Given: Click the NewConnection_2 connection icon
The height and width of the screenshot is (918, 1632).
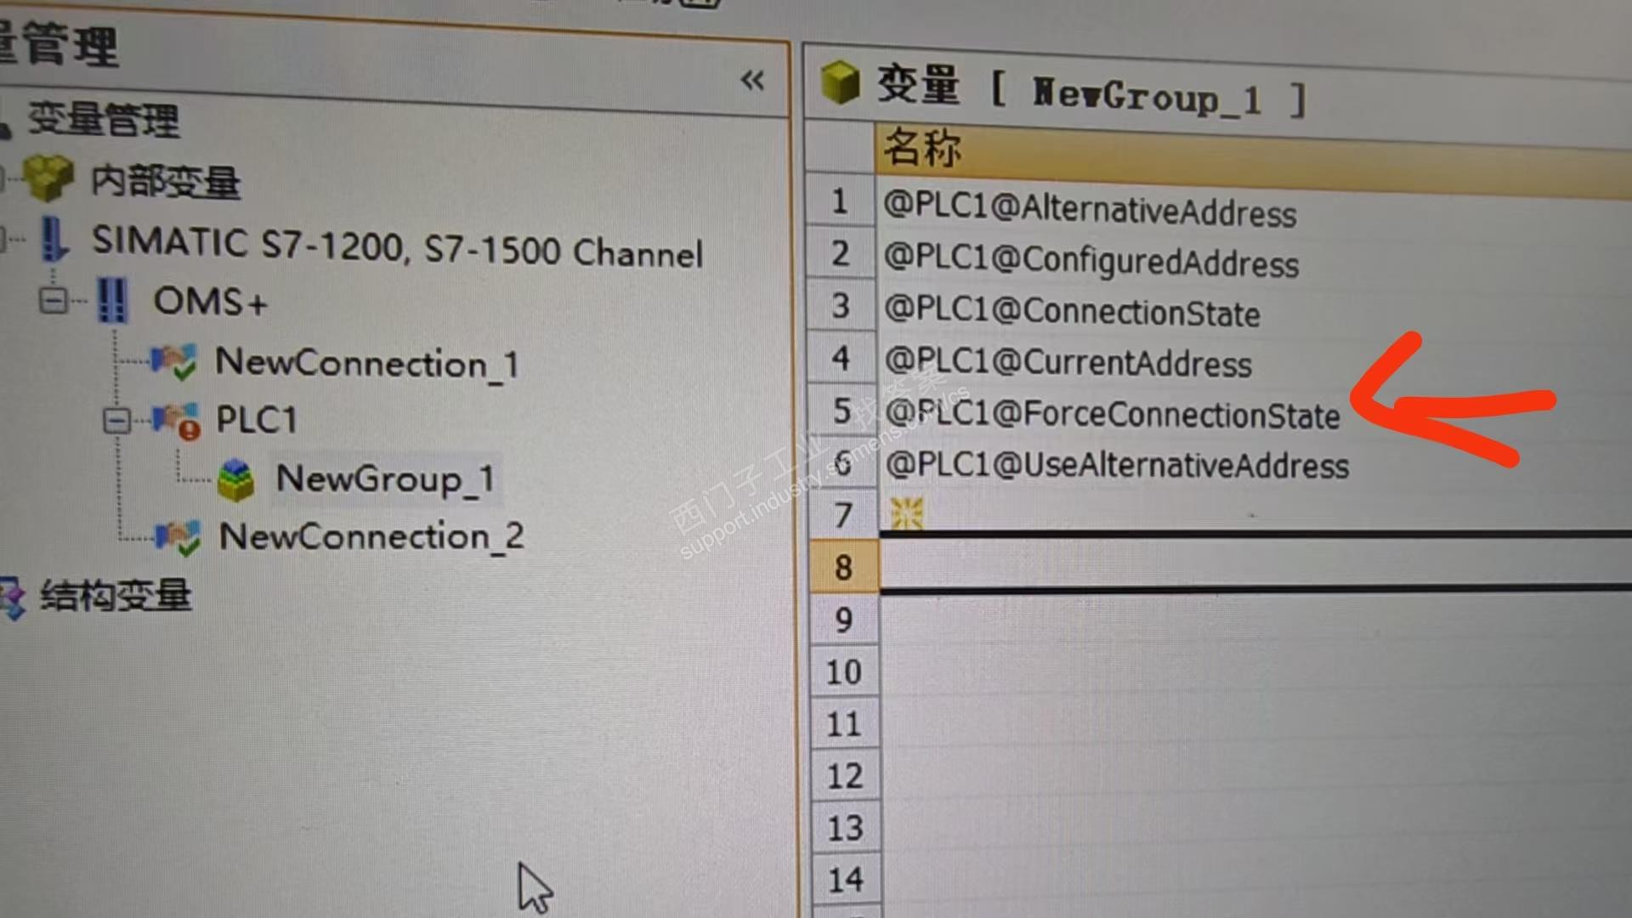Looking at the screenshot, I should (178, 537).
